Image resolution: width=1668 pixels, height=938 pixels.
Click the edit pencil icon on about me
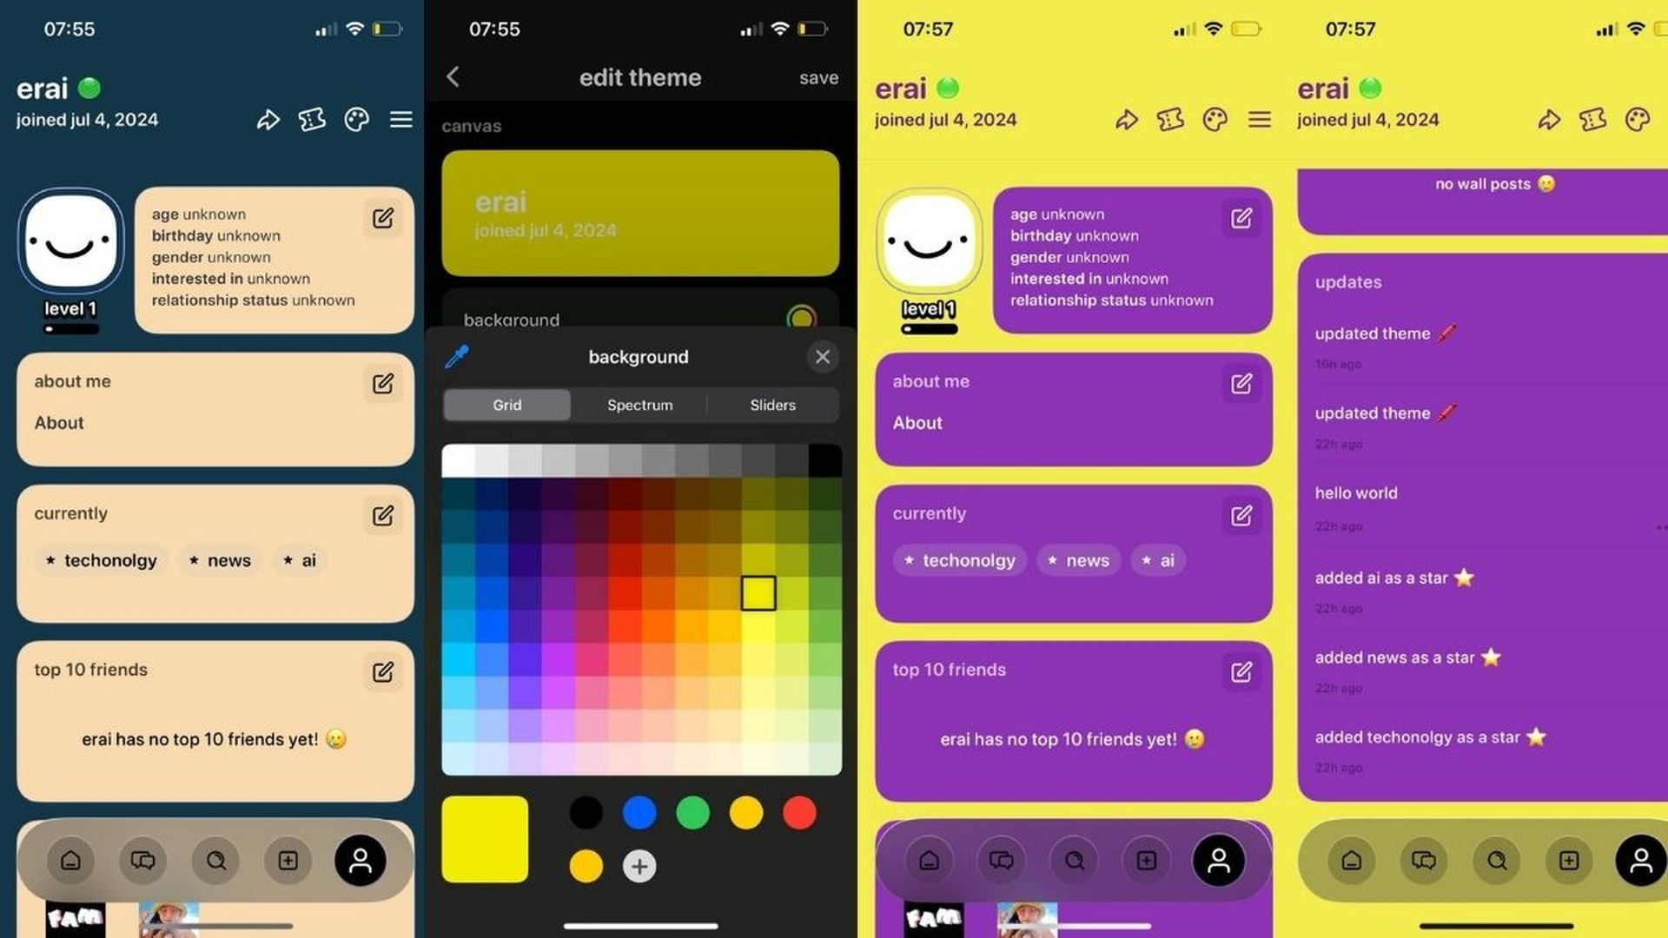[x=384, y=382]
